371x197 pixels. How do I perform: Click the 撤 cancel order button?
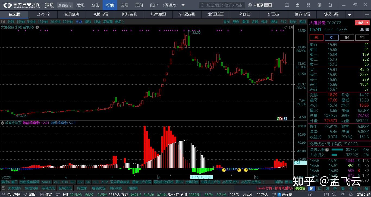coord(347,38)
